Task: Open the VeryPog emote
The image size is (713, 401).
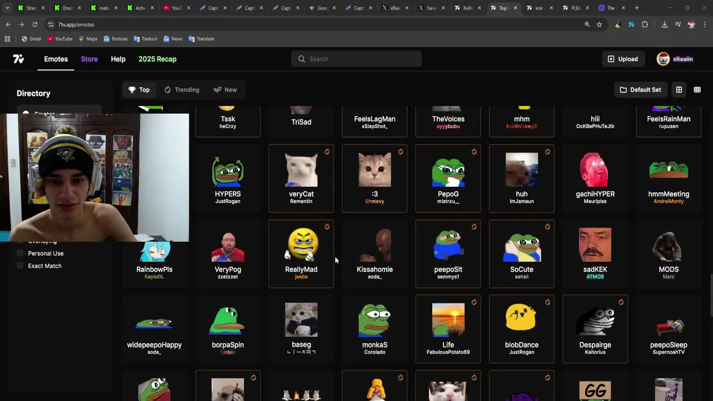Action: [x=228, y=254]
